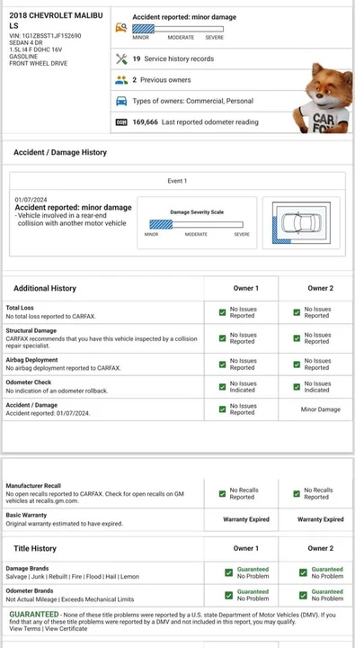Click the car damage location diagram

point(301,223)
